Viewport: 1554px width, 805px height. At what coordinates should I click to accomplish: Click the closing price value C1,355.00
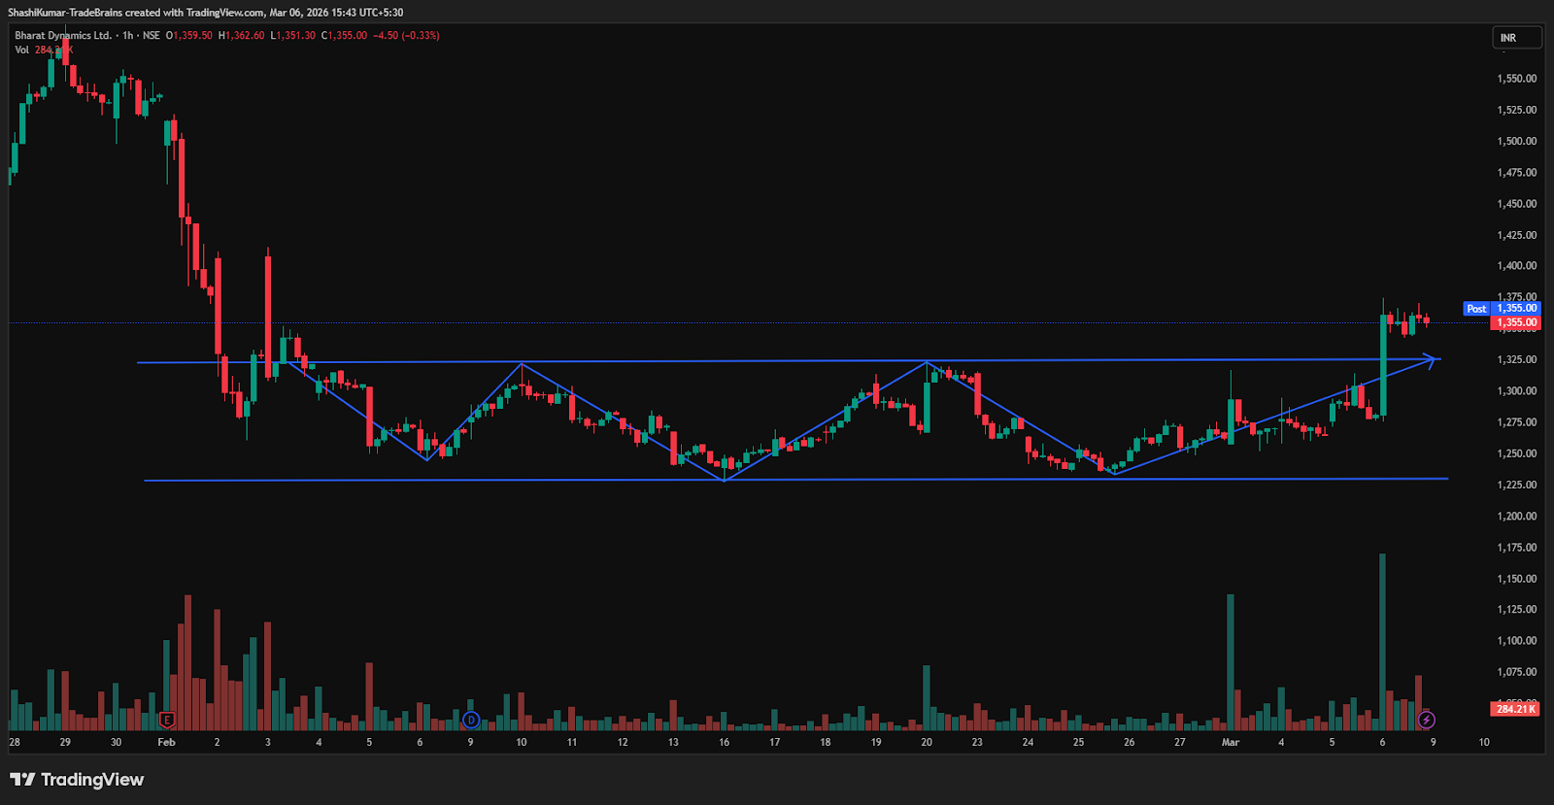[x=345, y=36]
